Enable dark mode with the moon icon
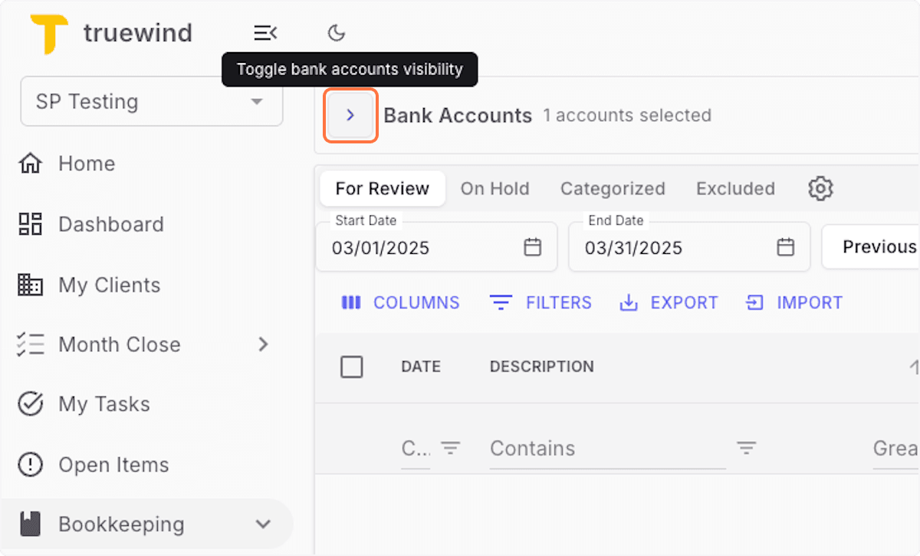The width and height of the screenshot is (920, 556). 336,32
